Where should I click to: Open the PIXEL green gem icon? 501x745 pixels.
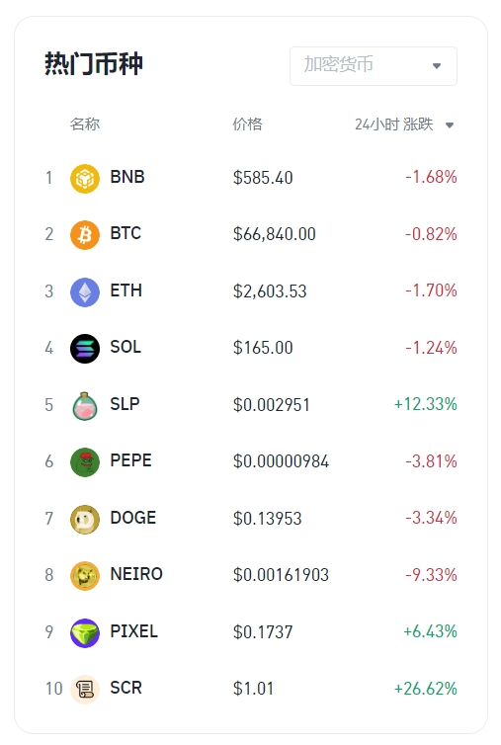[x=85, y=632]
